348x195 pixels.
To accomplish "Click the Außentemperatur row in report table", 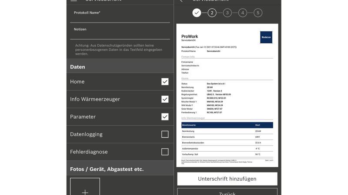I will (x=227, y=149).
